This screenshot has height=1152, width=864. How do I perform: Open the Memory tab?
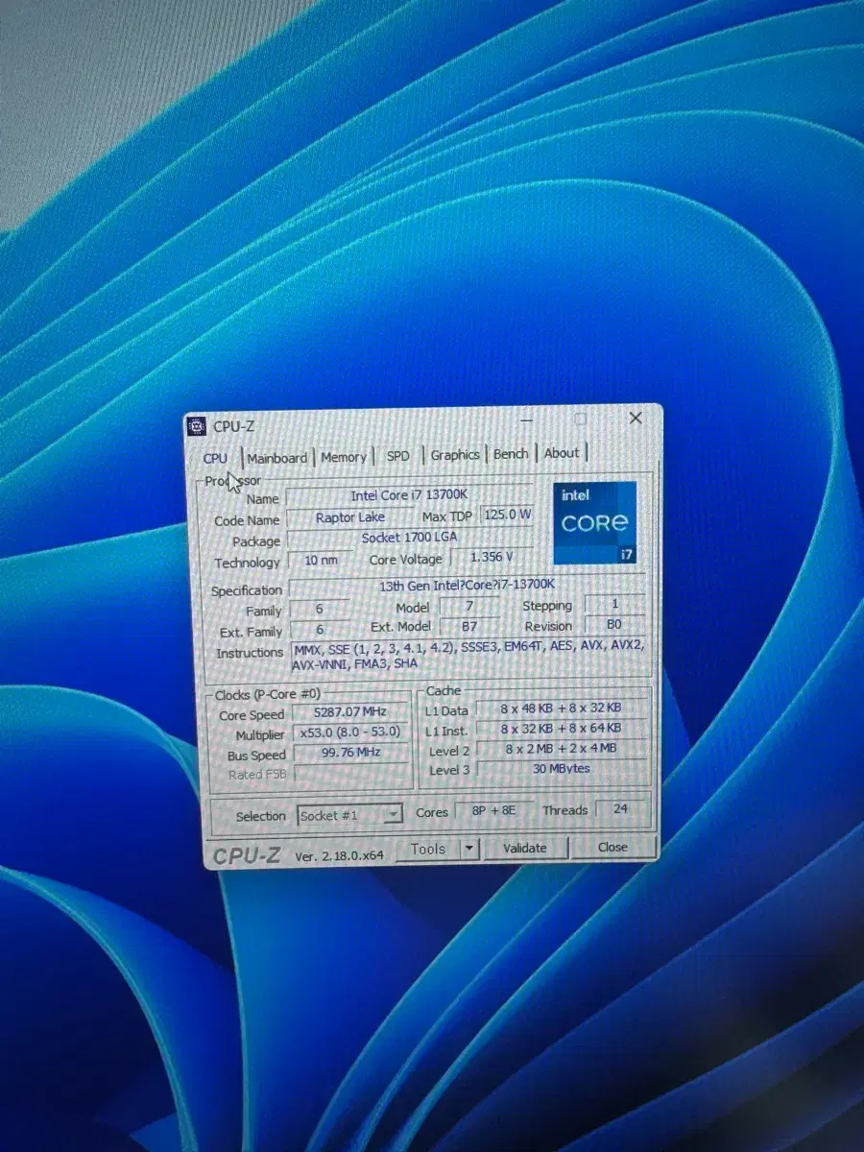click(x=344, y=457)
